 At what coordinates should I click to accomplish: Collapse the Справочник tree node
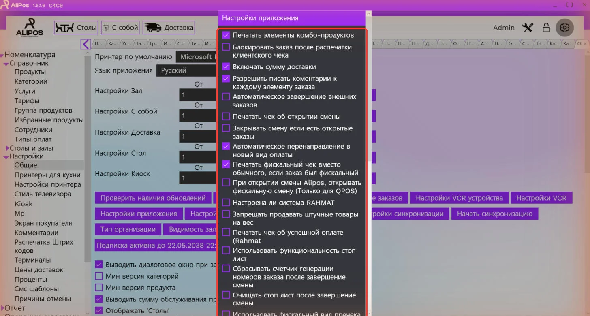tap(6, 64)
